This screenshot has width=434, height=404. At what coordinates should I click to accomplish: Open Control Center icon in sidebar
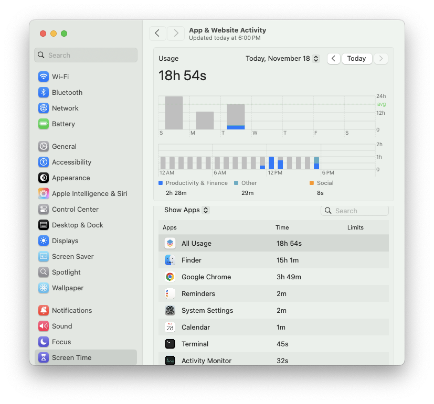tap(44, 209)
